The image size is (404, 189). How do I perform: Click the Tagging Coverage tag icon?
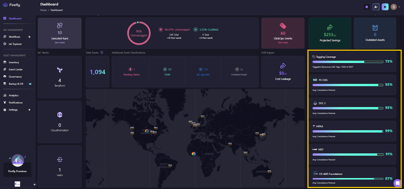pos(314,57)
